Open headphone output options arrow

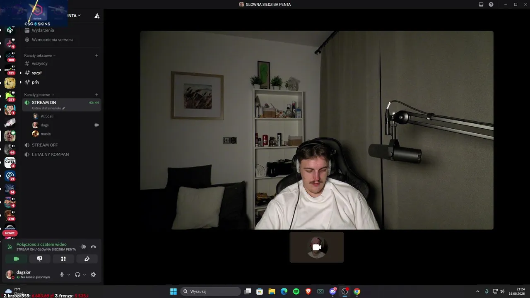click(x=84, y=274)
